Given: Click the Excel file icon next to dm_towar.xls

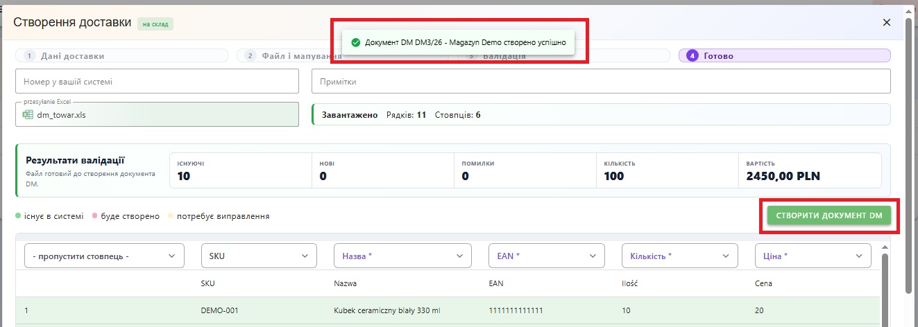Looking at the screenshot, I should [x=28, y=115].
